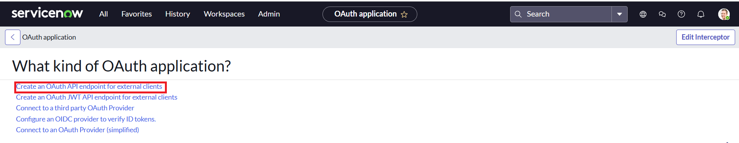The image size is (739, 143).
Task: Expand the search scope dropdown arrow
Action: pyautogui.click(x=620, y=14)
